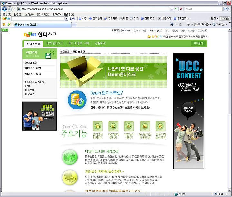Click the small new tab button

[74, 25]
